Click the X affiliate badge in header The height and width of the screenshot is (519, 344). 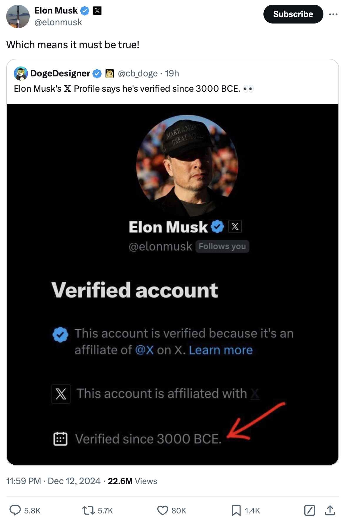(97, 11)
